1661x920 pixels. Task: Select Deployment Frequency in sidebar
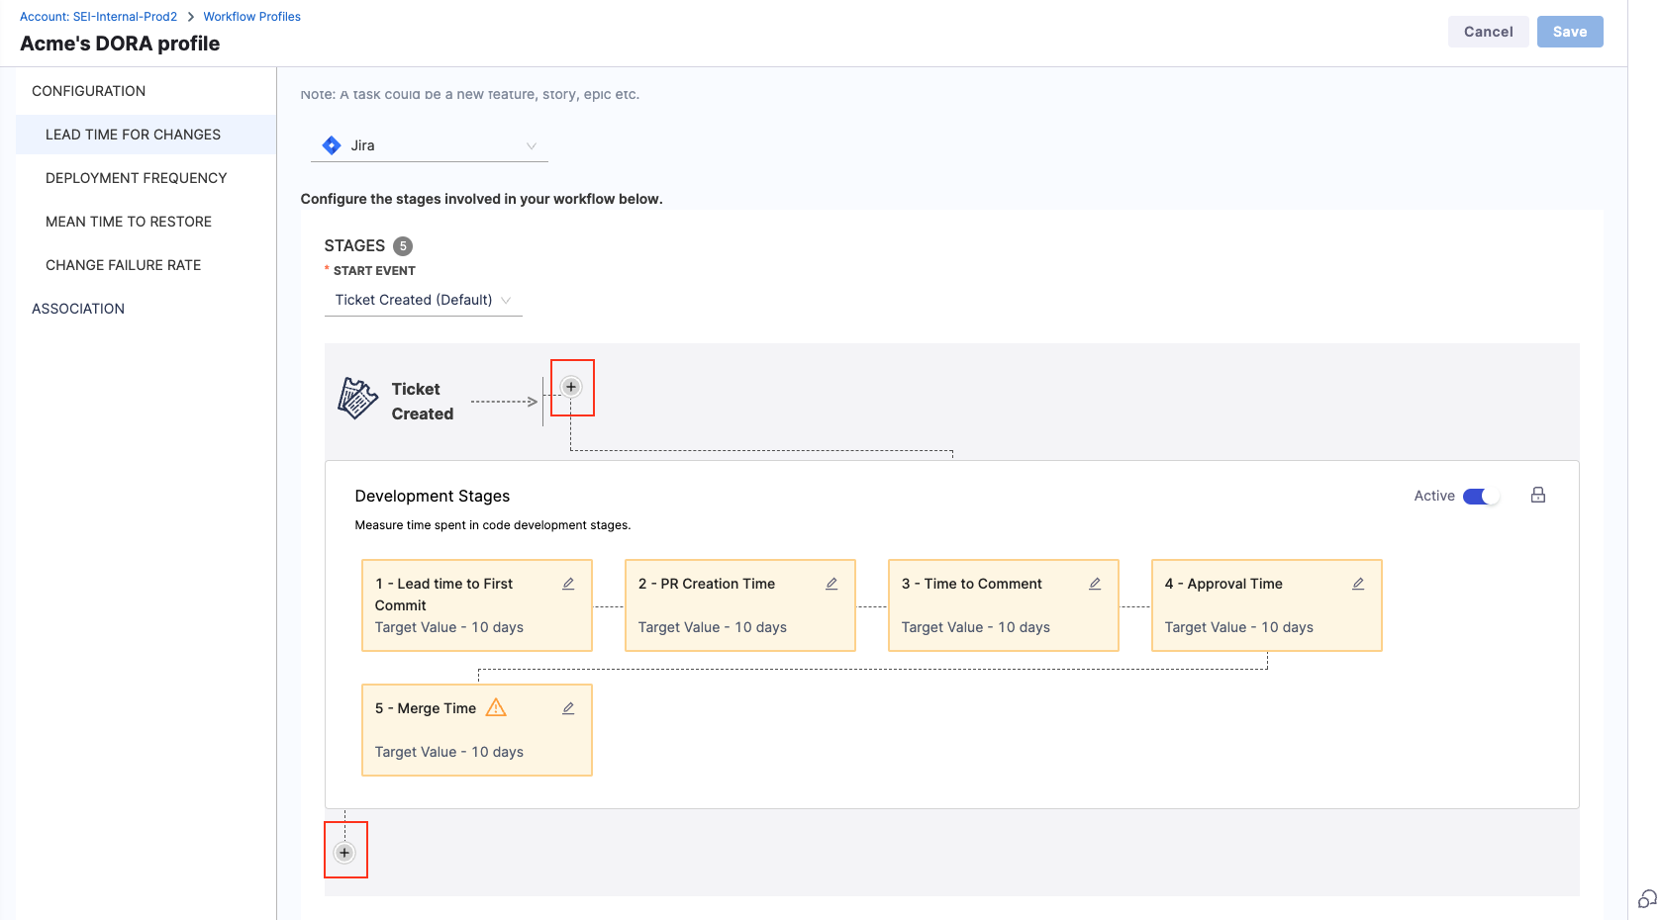pos(137,178)
